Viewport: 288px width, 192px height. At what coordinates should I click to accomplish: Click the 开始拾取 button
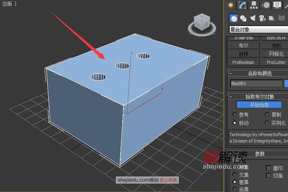click(259, 105)
